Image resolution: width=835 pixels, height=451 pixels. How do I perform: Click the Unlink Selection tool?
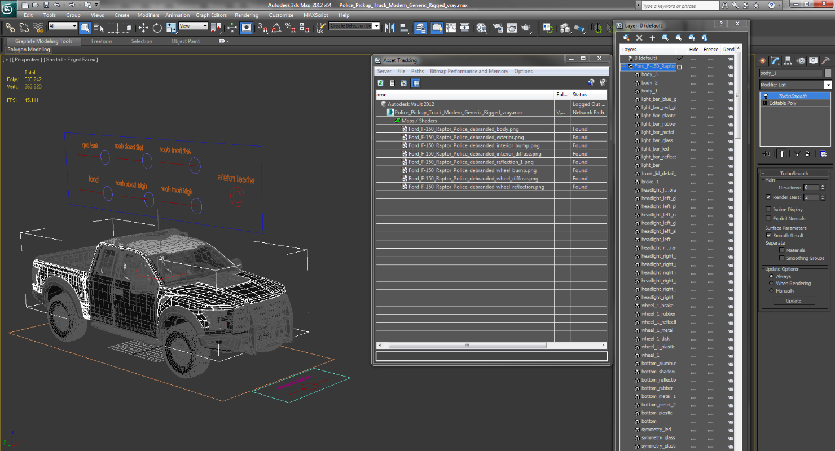pyautogui.click(x=24, y=27)
